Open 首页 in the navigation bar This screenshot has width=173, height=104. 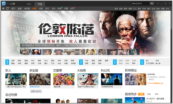(13, 9)
